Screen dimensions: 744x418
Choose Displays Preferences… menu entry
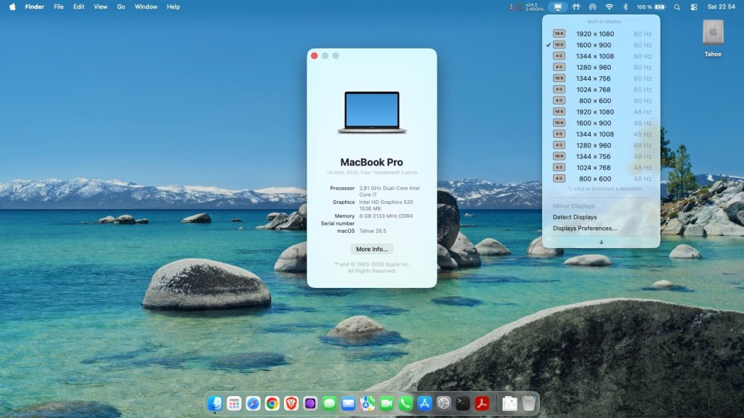tap(585, 229)
